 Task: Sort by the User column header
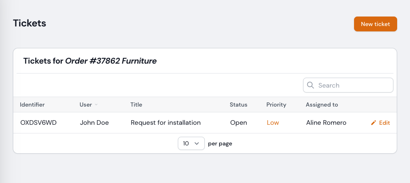click(x=86, y=105)
